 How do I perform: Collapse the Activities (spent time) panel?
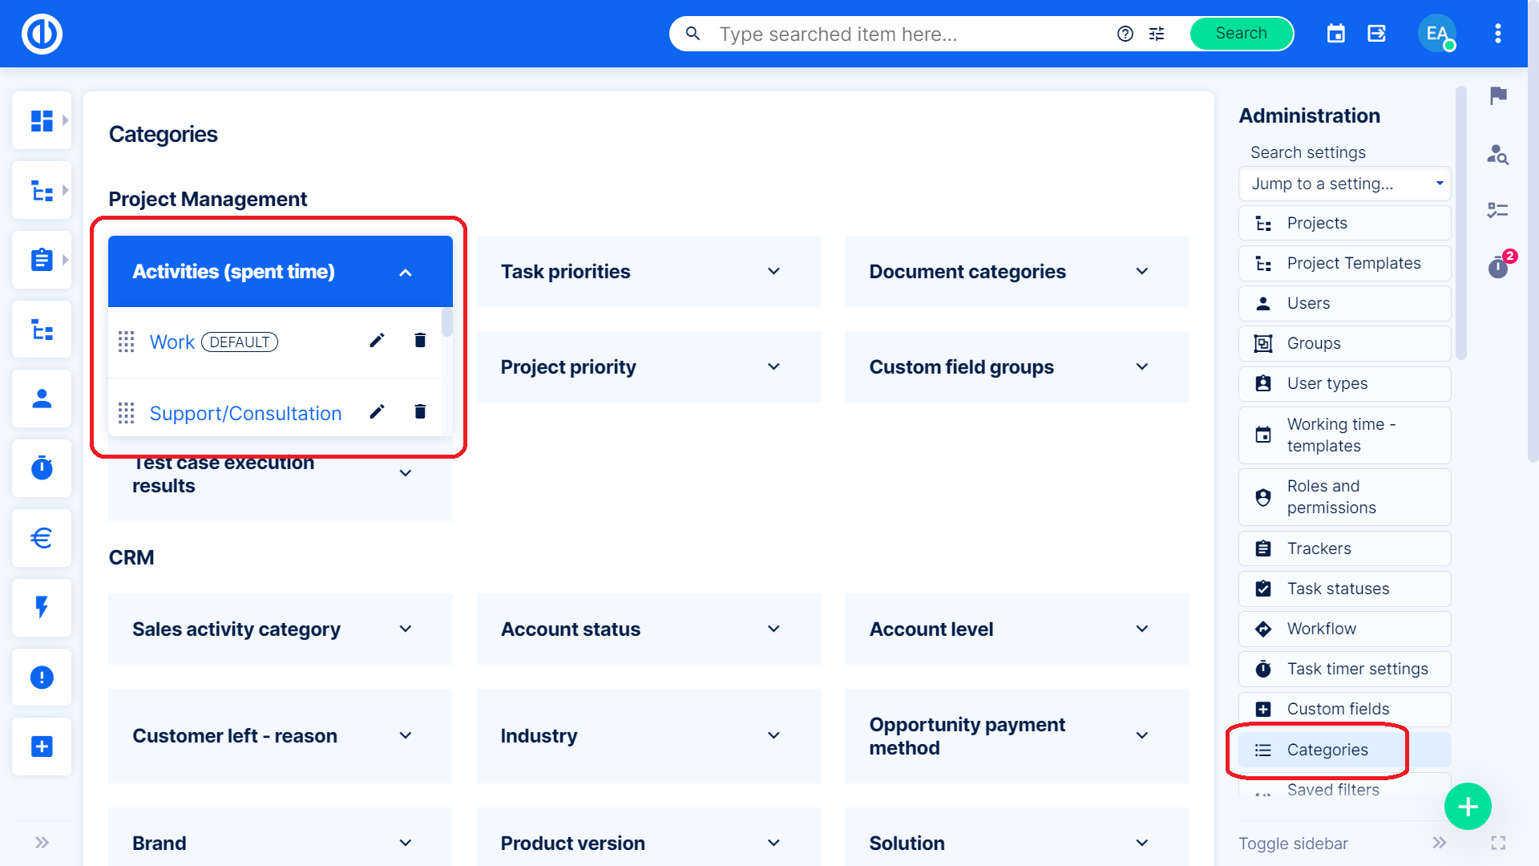pyautogui.click(x=406, y=273)
